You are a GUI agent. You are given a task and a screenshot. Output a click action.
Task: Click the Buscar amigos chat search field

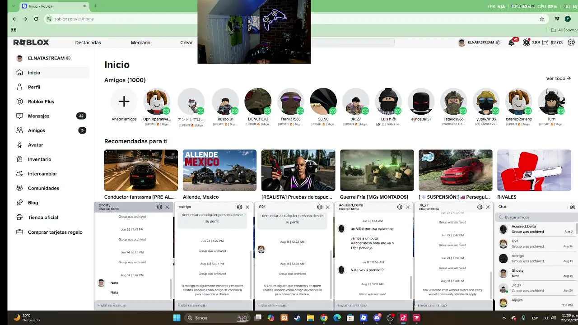click(x=536, y=217)
